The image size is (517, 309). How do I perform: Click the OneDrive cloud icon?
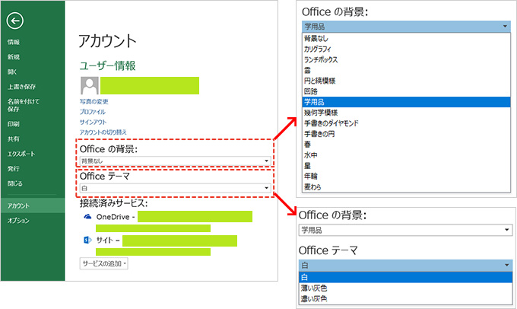point(87,217)
